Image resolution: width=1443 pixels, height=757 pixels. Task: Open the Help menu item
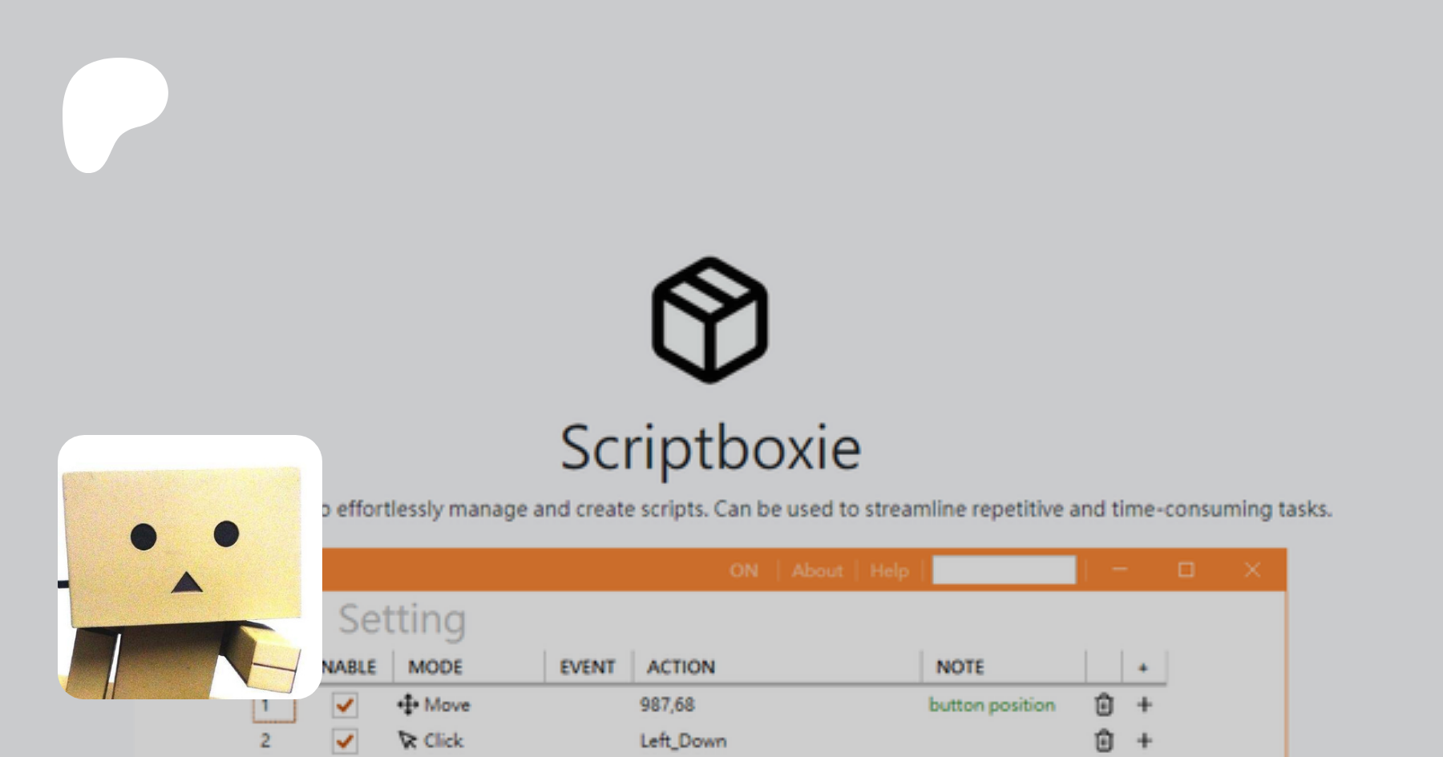click(x=889, y=570)
